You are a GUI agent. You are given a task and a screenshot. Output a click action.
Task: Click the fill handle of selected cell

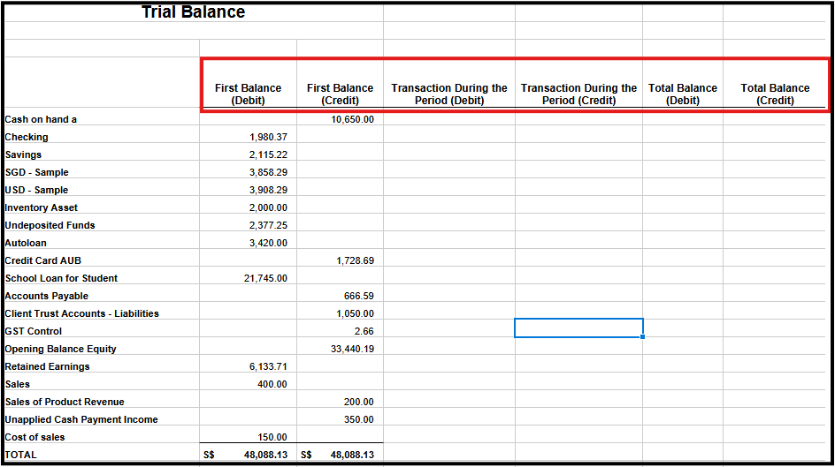(x=643, y=337)
